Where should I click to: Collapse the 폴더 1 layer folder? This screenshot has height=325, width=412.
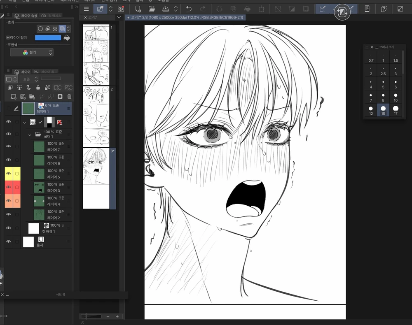[30, 135]
